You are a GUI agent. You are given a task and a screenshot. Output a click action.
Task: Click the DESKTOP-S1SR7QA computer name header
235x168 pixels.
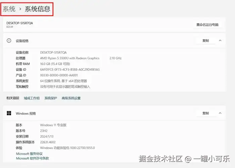(19, 23)
